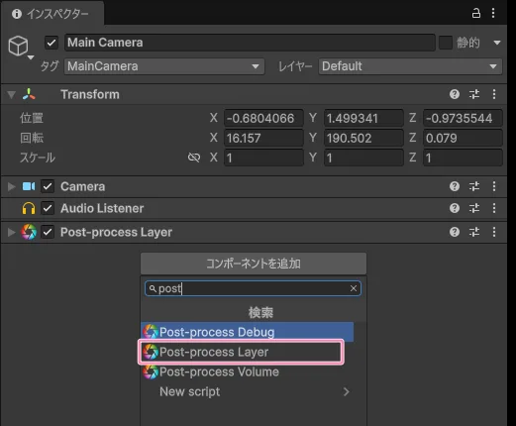The width and height of the screenshot is (516, 426).
Task: Disable the Camera component checkbox
Action: (x=48, y=186)
